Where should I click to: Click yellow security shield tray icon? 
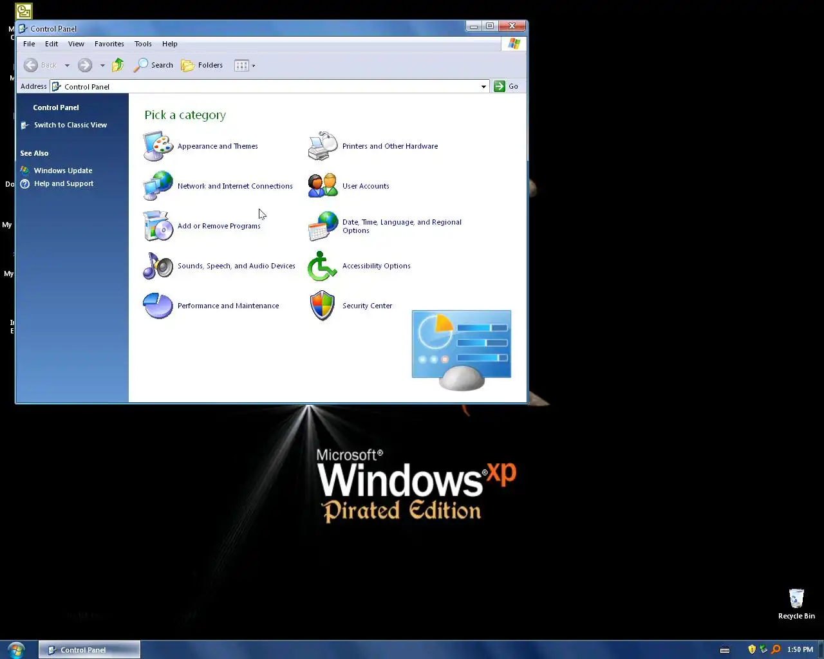point(751,649)
